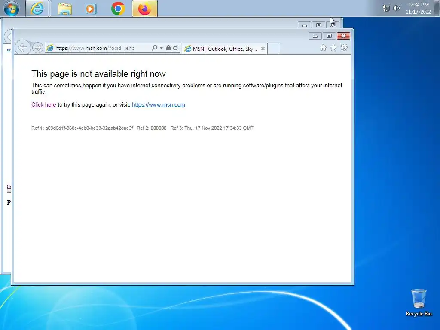Open the volume speaker tray icon

click(x=396, y=8)
